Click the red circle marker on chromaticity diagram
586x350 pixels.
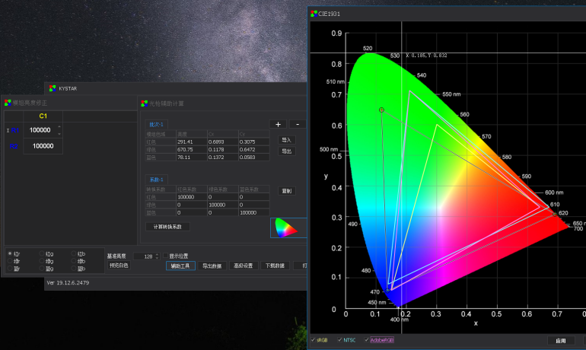click(x=382, y=110)
